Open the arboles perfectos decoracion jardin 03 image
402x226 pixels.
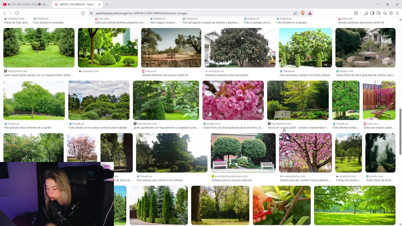171,48
